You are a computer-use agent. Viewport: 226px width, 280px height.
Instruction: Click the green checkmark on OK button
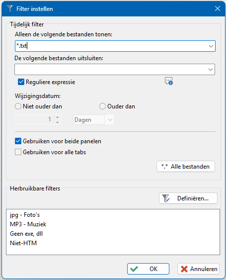(x=134, y=269)
